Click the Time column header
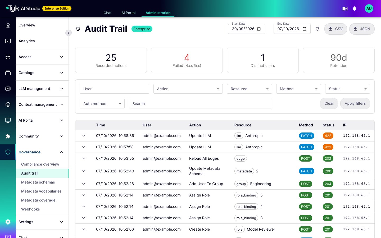This screenshot has height=238, width=381. [x=101, y=125]
